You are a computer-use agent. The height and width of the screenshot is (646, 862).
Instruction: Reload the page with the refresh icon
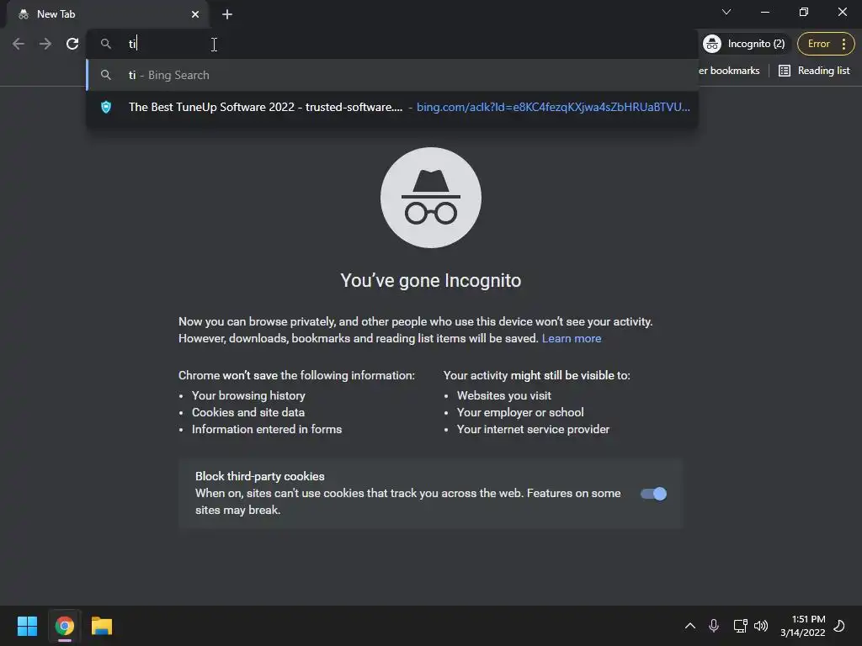pyautogui.click(x=72, y=44)
